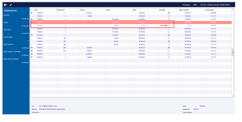This screenshot has height=122, width=242.
Task: Select the Cheque/Lote cell 200
Action: (x=65, y=38)
